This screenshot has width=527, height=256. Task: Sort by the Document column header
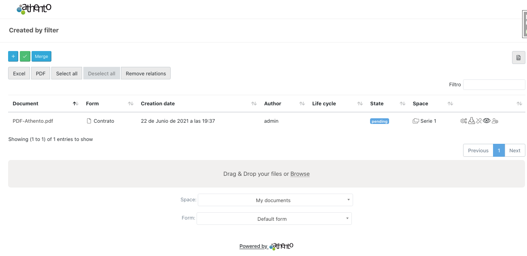[x=25, y=104]
